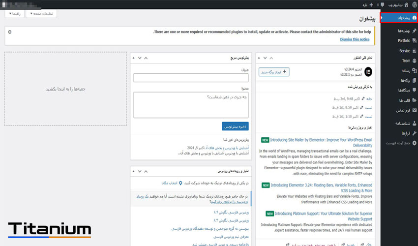Toggle the پیش‌نویس سریع quick draft panel

(133, 58)
